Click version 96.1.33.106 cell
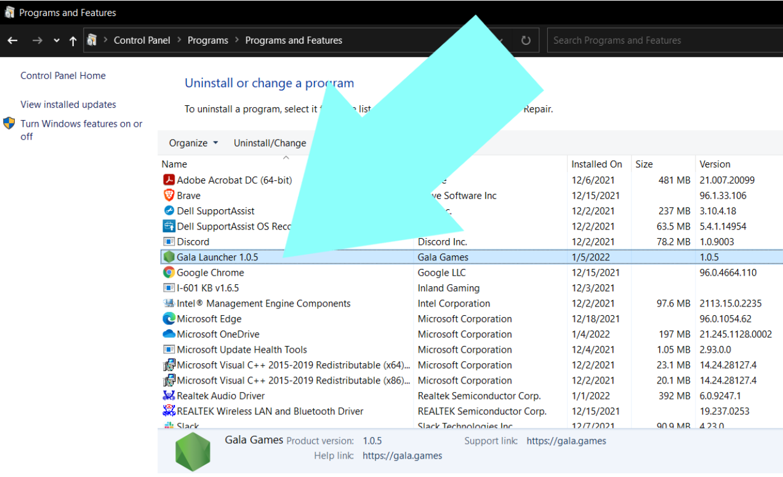Image resolution: width=783 pixels, height=477 pixels. tap(723, 196)
